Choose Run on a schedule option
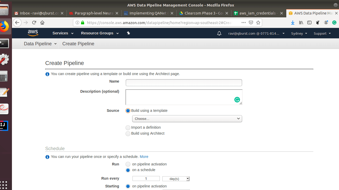Viewport: 339px width, 190px height. tap(128, 170)
